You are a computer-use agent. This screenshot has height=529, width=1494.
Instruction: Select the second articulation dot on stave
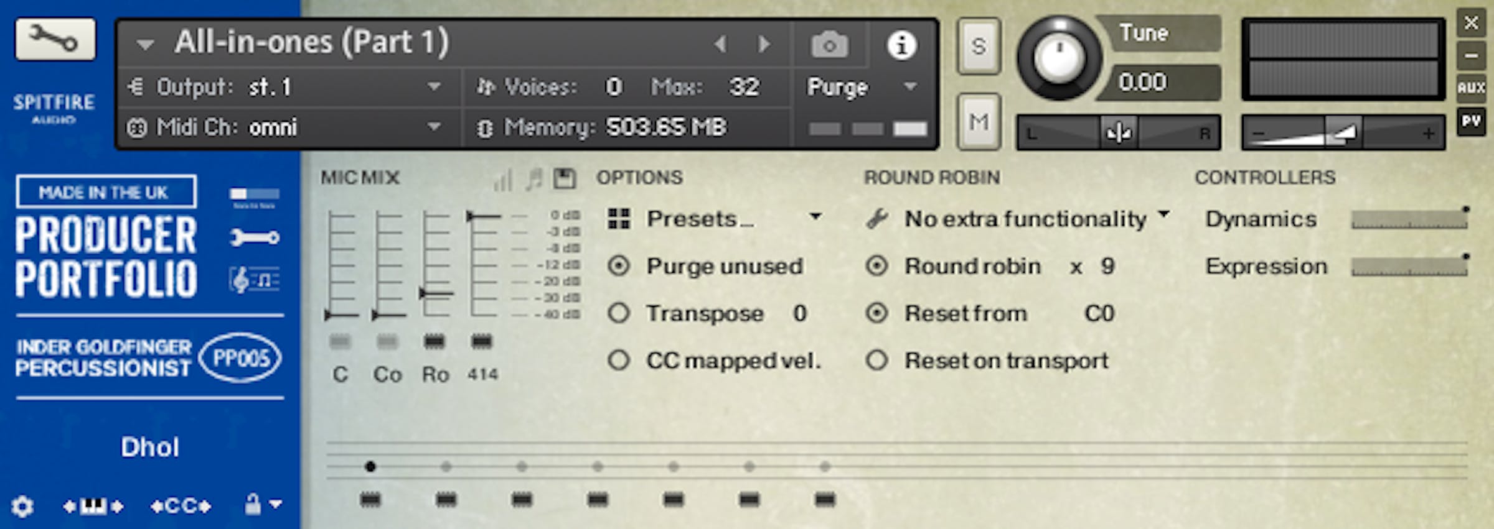(x=446, y=466)
